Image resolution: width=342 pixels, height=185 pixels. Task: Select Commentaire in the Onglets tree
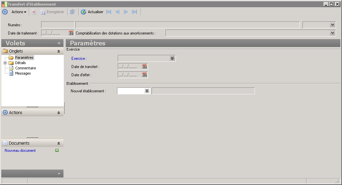(26, 68)
